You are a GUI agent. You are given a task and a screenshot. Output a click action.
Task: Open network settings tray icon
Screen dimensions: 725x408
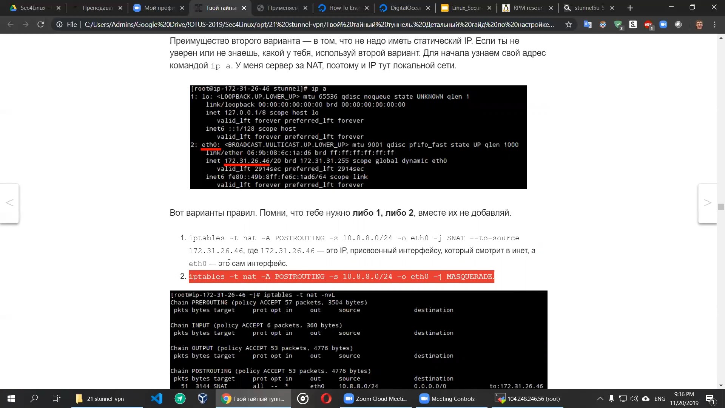point(623,399)
